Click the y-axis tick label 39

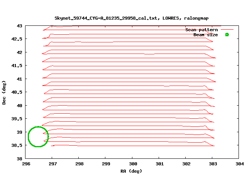pyautogui.click(x=20, y=132)
